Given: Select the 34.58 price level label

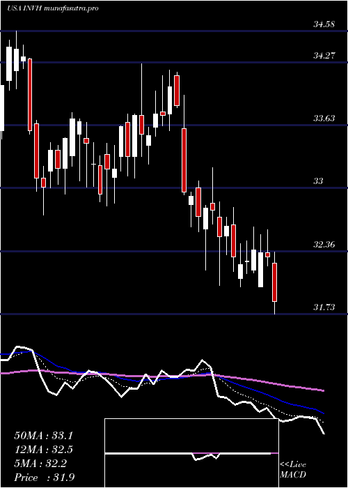Looking at the screenshot, I should pyautogui.click(x=324, y=24).
